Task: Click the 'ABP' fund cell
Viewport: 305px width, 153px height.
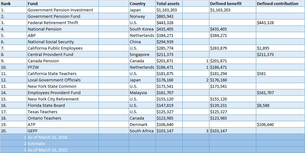Action: pos(63,35)
